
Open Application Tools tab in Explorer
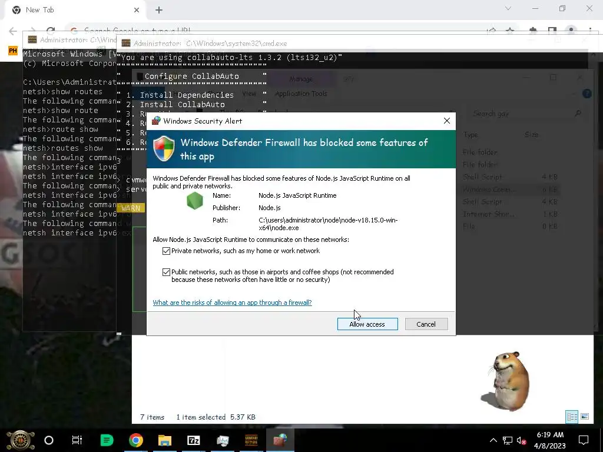[301, 94]
